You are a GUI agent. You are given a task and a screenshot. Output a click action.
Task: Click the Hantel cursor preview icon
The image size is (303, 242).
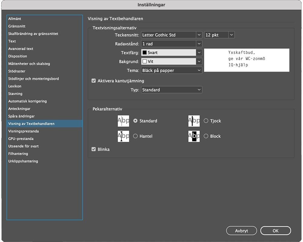123,136
